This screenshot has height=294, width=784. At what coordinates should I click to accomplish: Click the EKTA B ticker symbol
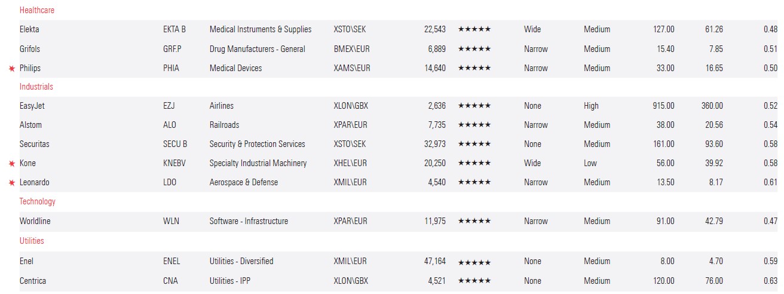click(174, 29)
